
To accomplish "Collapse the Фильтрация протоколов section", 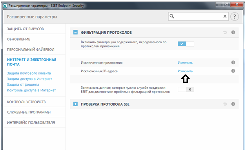I will 75,33.
